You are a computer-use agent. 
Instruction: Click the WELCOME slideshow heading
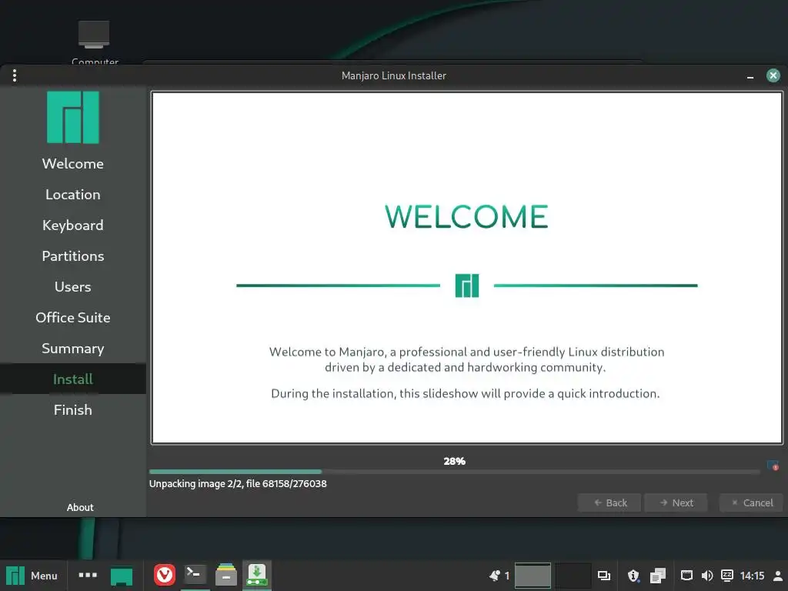click(x=466, y=216)
